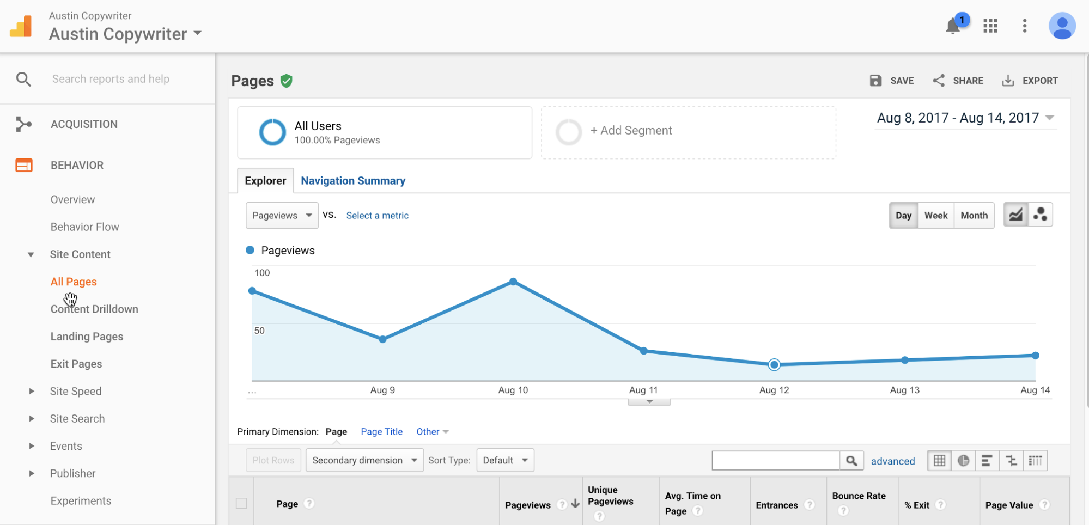Open the Landing Pages report
The image size is (1089, 525).
87,336
